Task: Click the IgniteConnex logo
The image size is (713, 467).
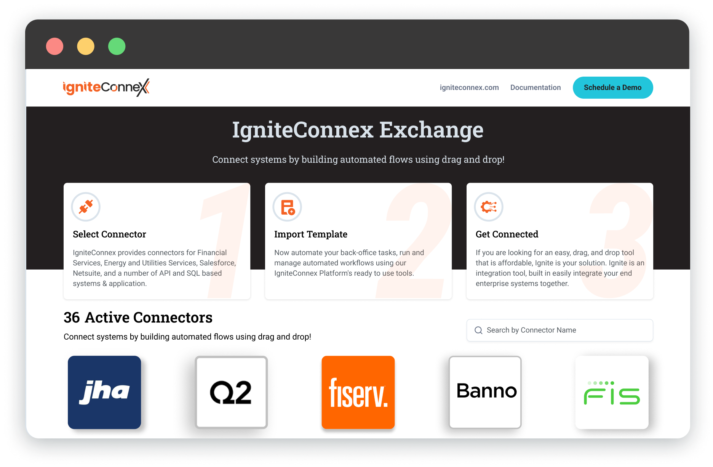Action: [x=106, y=87]
